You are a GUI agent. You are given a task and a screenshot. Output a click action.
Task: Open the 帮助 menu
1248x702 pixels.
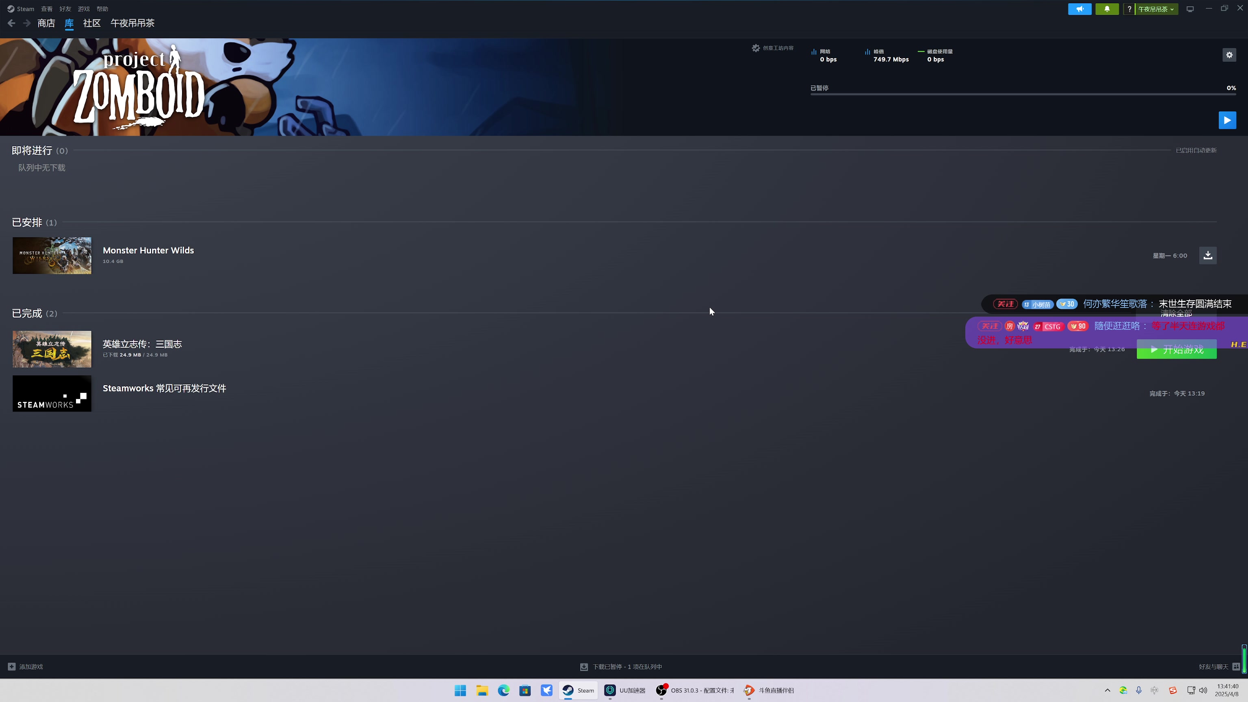coord(102,9)
